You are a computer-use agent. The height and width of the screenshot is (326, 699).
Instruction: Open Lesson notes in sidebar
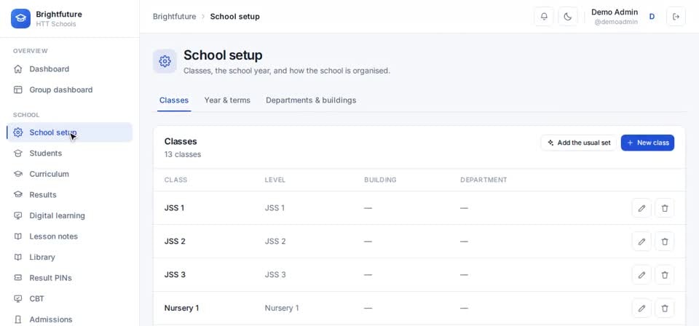tap(70, 236)
